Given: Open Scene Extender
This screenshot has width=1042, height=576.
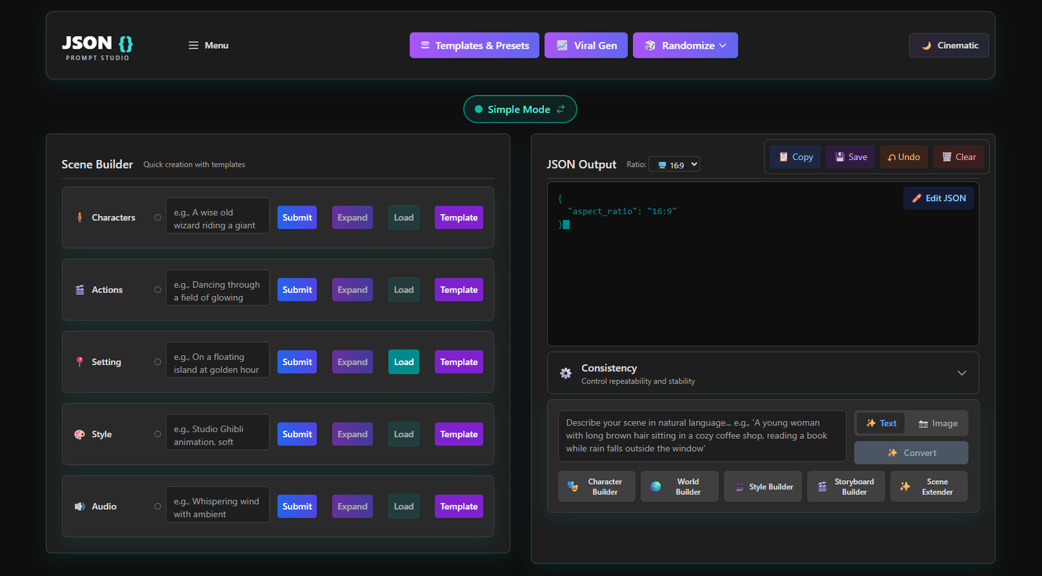Looking at the screenshot, I should pyautogui.click(x=929, y=486).
